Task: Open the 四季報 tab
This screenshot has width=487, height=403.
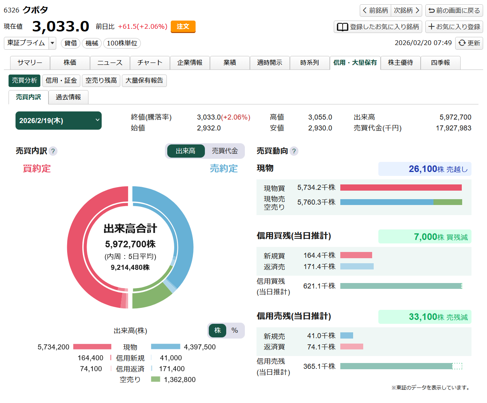Action: pos(440,63)
